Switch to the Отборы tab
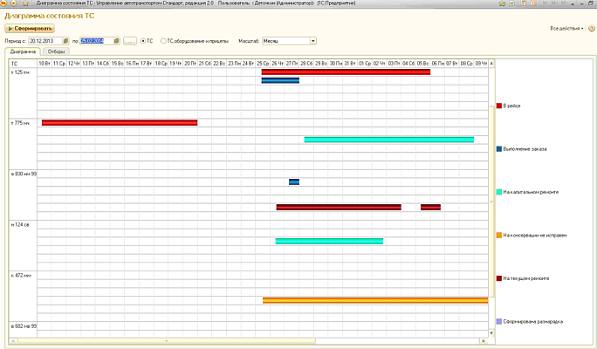The width and height of the screenshot is (597, 349). (56, 51)
